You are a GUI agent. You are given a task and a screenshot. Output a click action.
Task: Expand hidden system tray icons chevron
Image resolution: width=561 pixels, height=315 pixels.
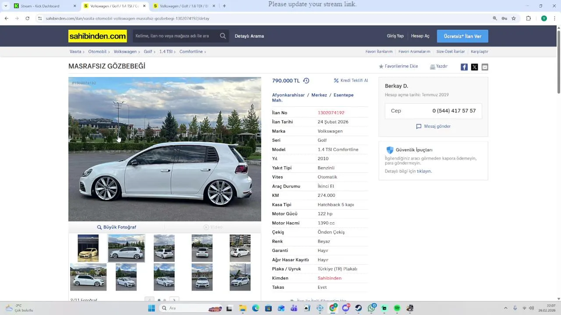tap(505, 308)
